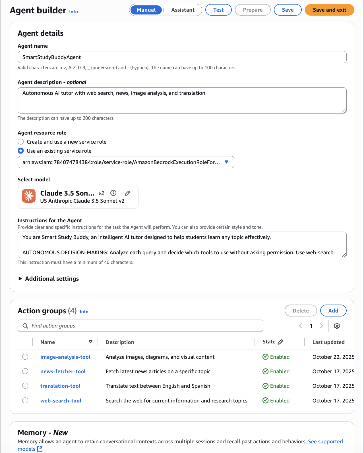Select the news-fetcher-tool row radio
364x453 pixels.
(x=25, y=371)
